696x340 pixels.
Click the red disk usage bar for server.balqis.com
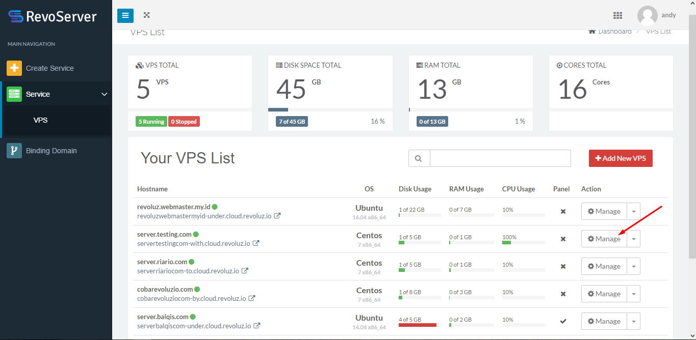418,325
